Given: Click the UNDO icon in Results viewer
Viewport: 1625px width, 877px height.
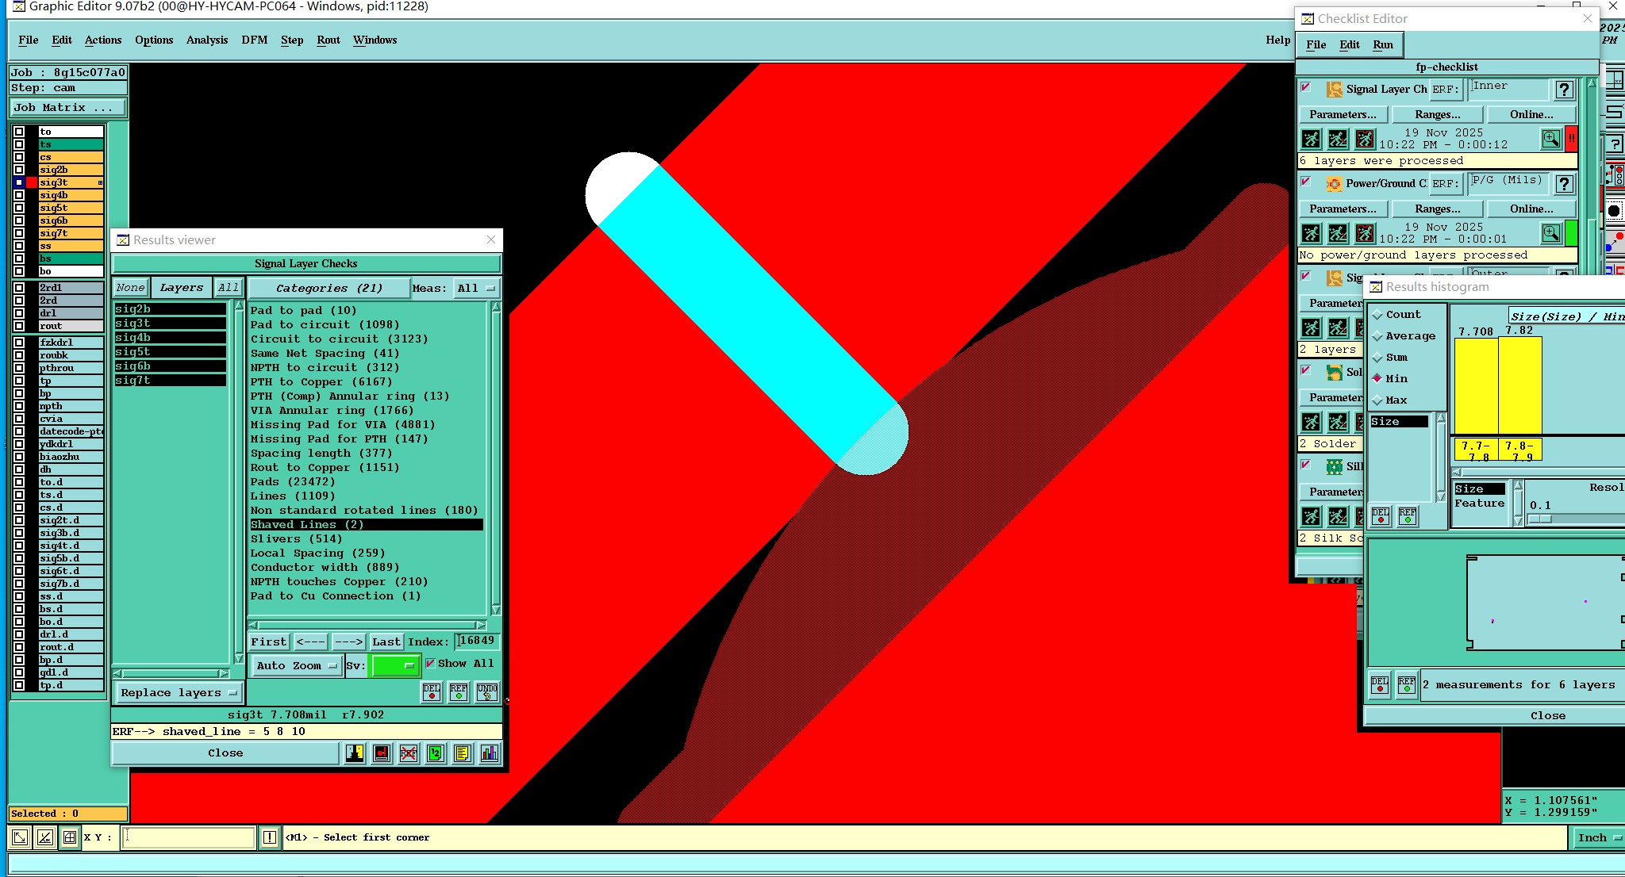Looking at the screenshot, I should (x=487, y=692).
